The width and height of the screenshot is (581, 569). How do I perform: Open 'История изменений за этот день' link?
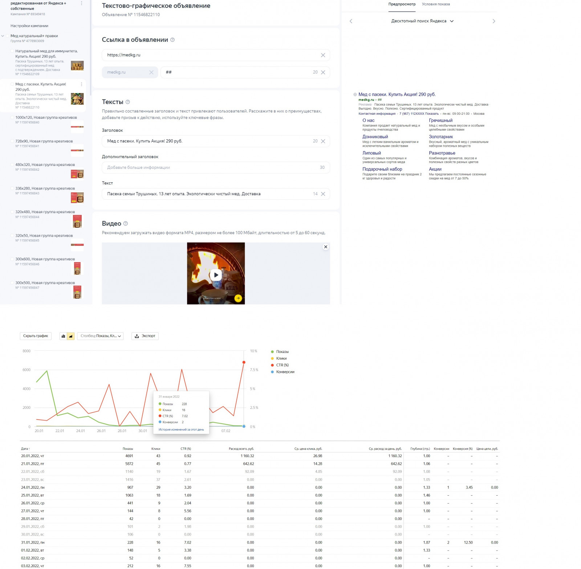[x=181, y=430]
